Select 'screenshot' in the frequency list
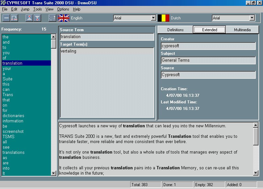Viewport: 263px width, 189px height. [13, 132]
